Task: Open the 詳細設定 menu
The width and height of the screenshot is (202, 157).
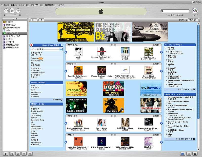Action: 50,5
